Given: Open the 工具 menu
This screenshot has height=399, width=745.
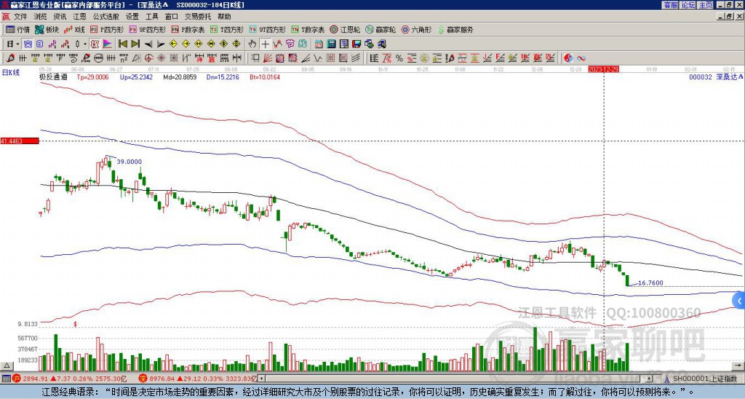Looking at the screenshot, I should point(151,17).
